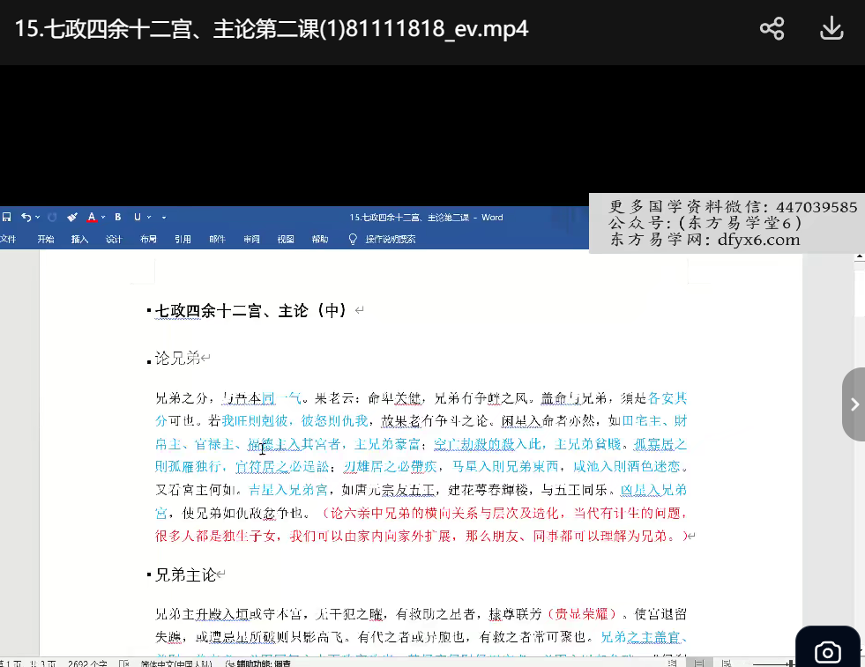Switch to the 布局 ribbon tab
The image size is (865, 667).
(x=148, y=239)
